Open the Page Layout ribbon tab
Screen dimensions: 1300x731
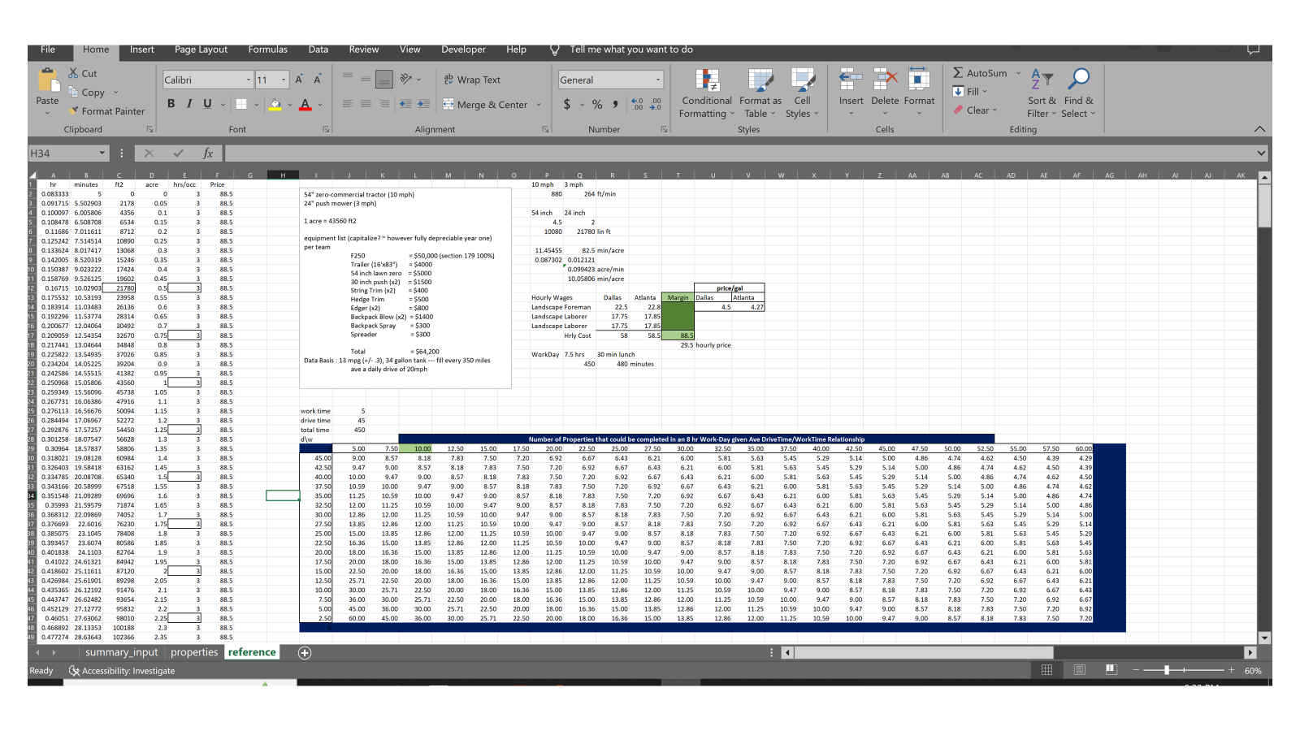(201, 50)
